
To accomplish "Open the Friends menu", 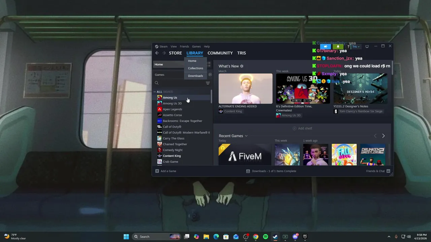I will [x=184, y=46].
